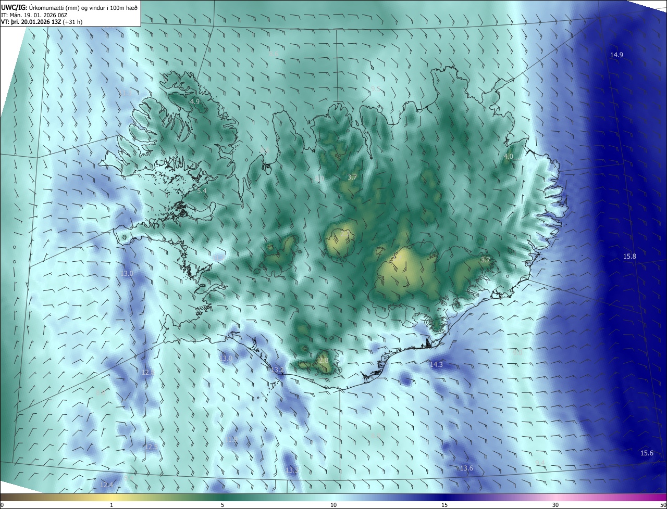667x509 pixels.
Task: Click the 12.5 value label
Action: [152, 447]
